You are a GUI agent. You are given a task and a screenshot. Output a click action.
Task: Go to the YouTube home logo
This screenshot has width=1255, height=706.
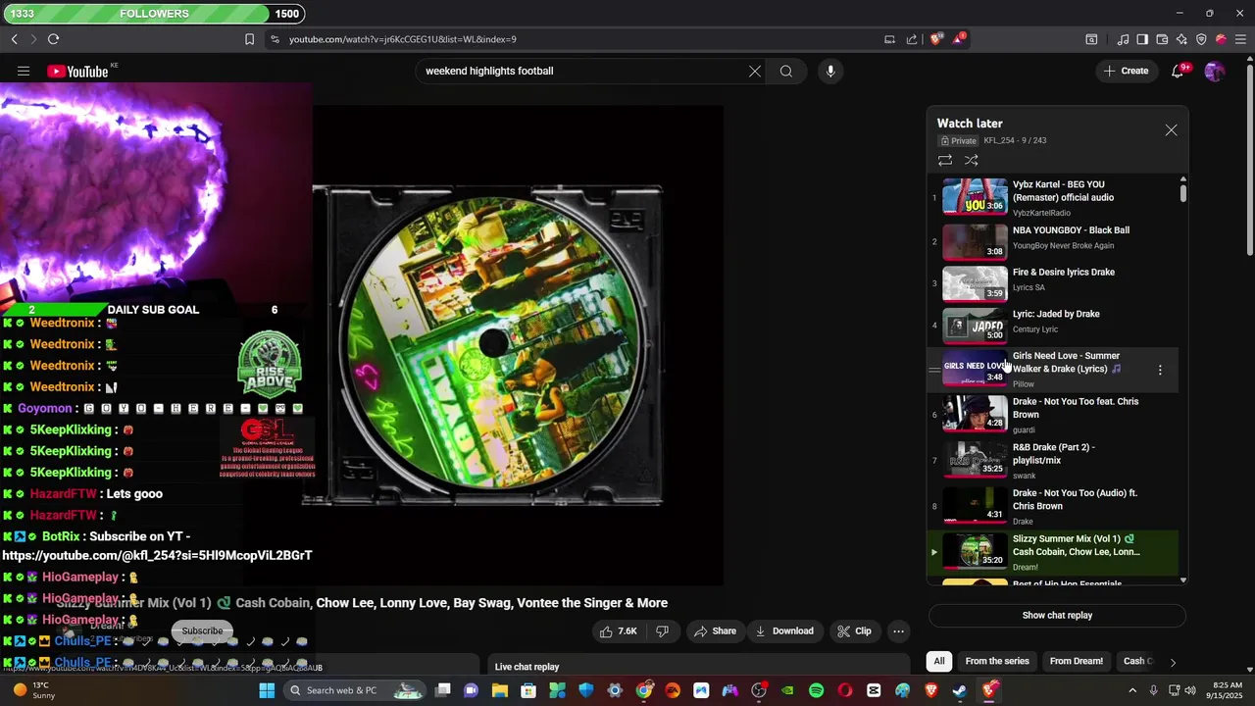(77, 71)
